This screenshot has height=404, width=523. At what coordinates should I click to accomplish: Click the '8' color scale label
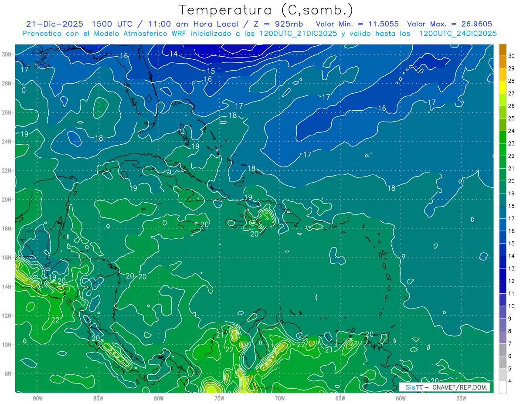pos(510,331)
